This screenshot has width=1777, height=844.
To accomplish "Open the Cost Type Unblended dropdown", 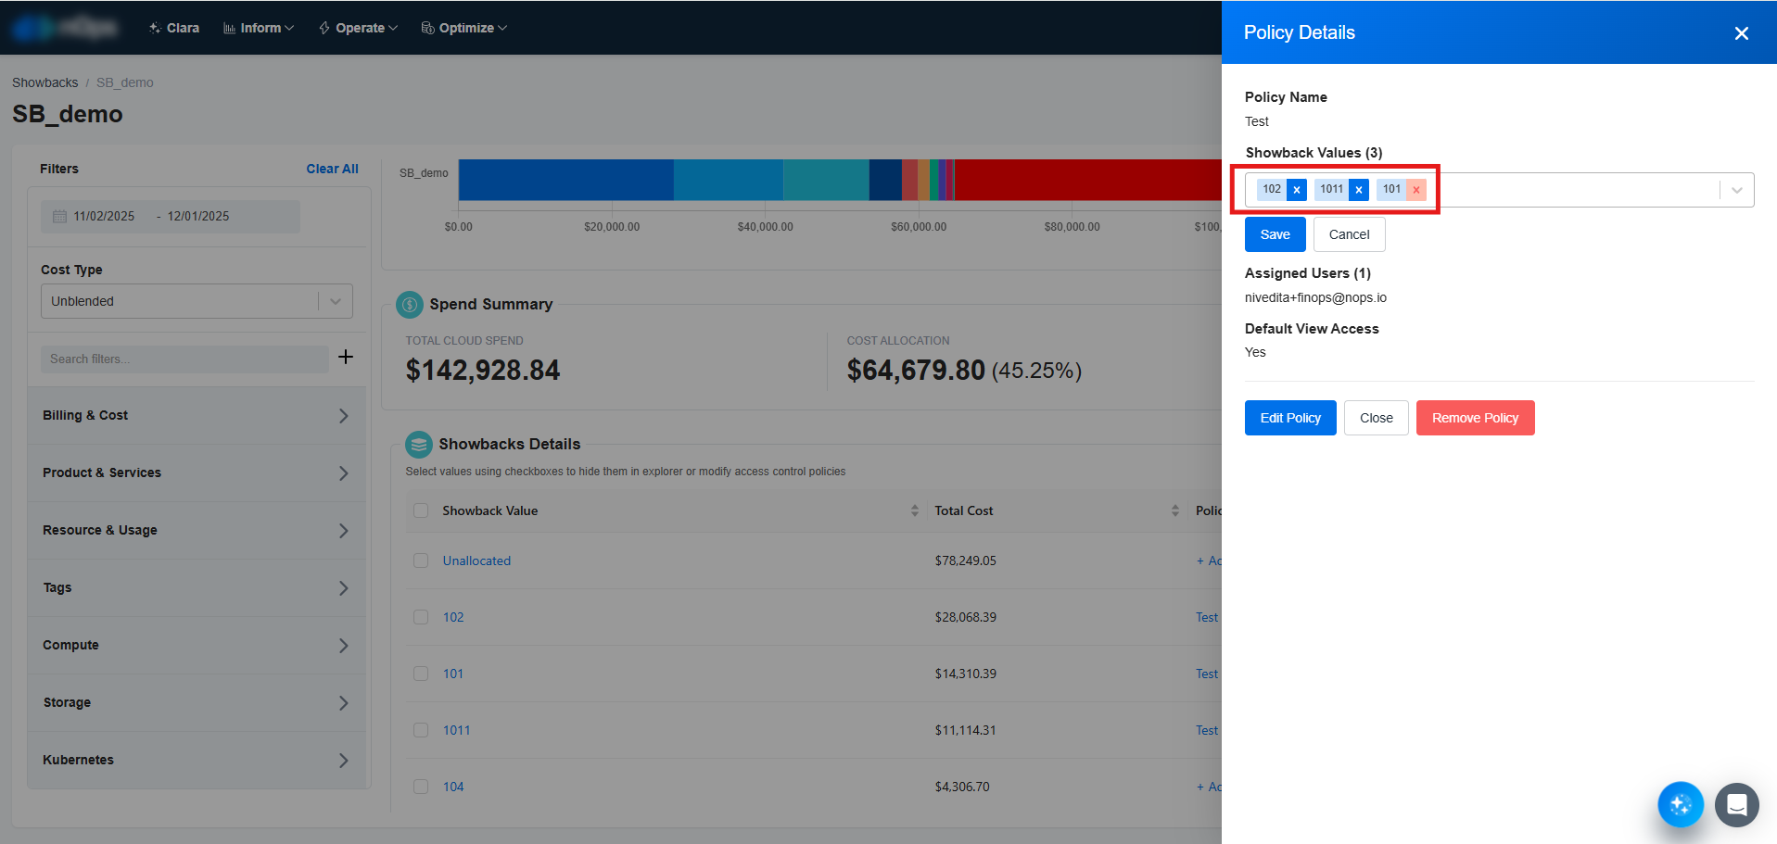I will 197,301.
